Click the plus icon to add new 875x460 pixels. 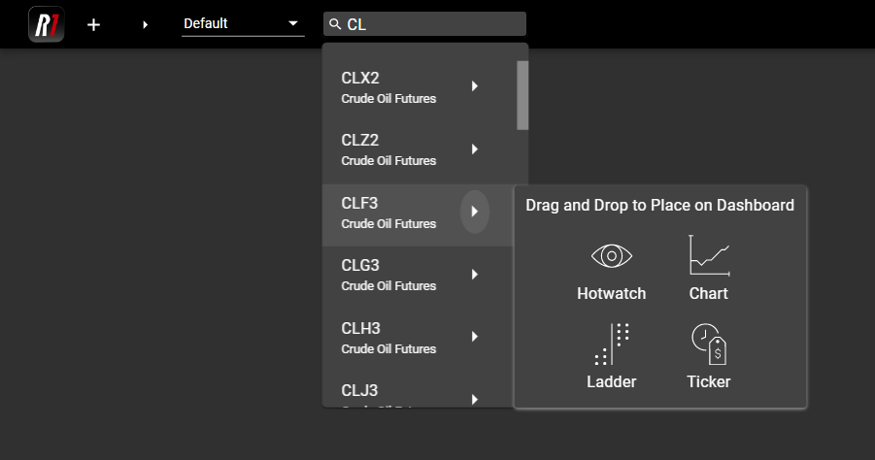tap(93, 24)
